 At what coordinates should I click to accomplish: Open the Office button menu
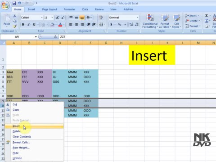[x=5, y=5]
